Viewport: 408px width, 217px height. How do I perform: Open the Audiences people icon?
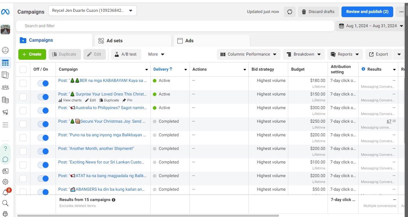pyautogui.click(x=5, y=88)
